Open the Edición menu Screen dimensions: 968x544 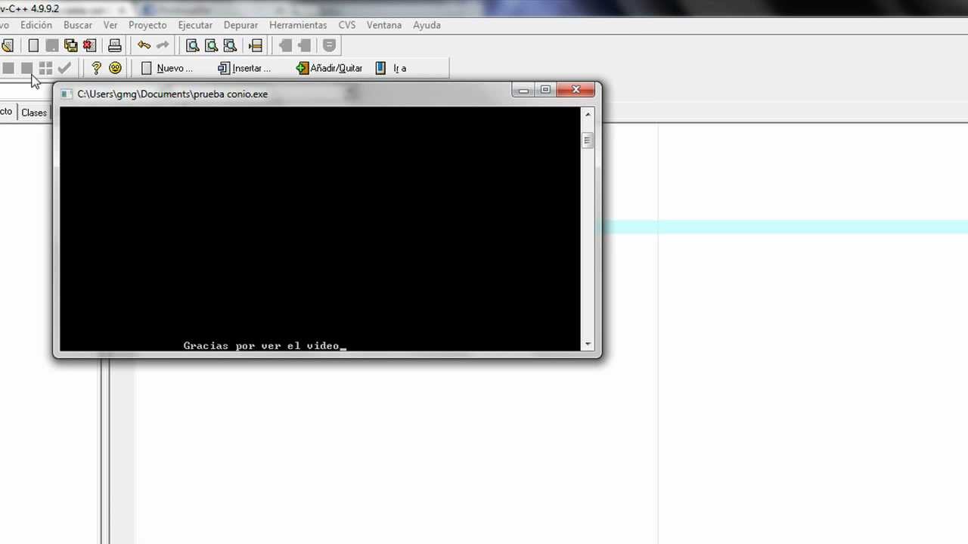tap(36, 25)
